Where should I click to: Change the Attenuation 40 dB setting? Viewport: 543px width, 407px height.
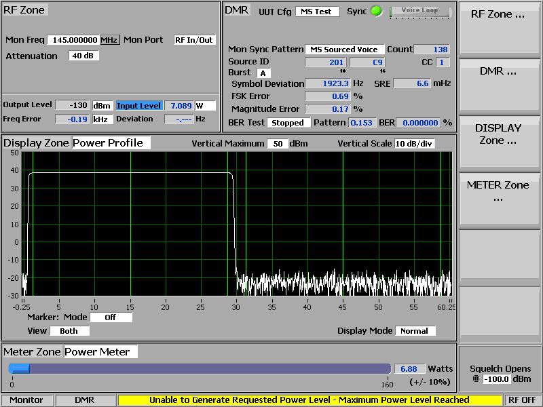tap(83, 56)
